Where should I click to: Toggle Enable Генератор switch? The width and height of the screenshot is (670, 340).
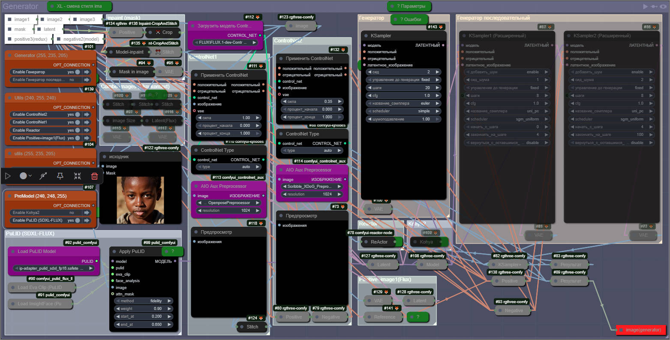coord(78,72)
